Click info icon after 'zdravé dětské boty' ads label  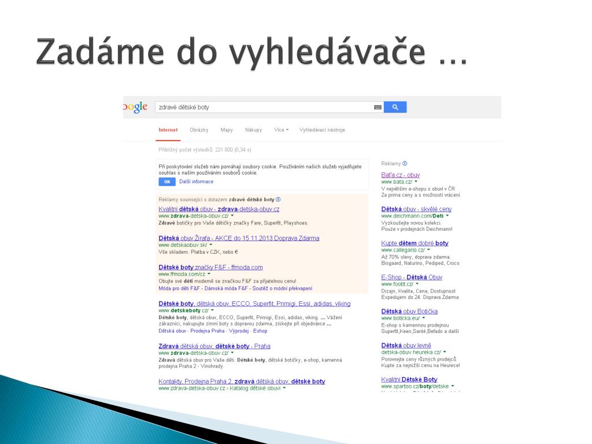pyautogui.click(x=278, y=199)
